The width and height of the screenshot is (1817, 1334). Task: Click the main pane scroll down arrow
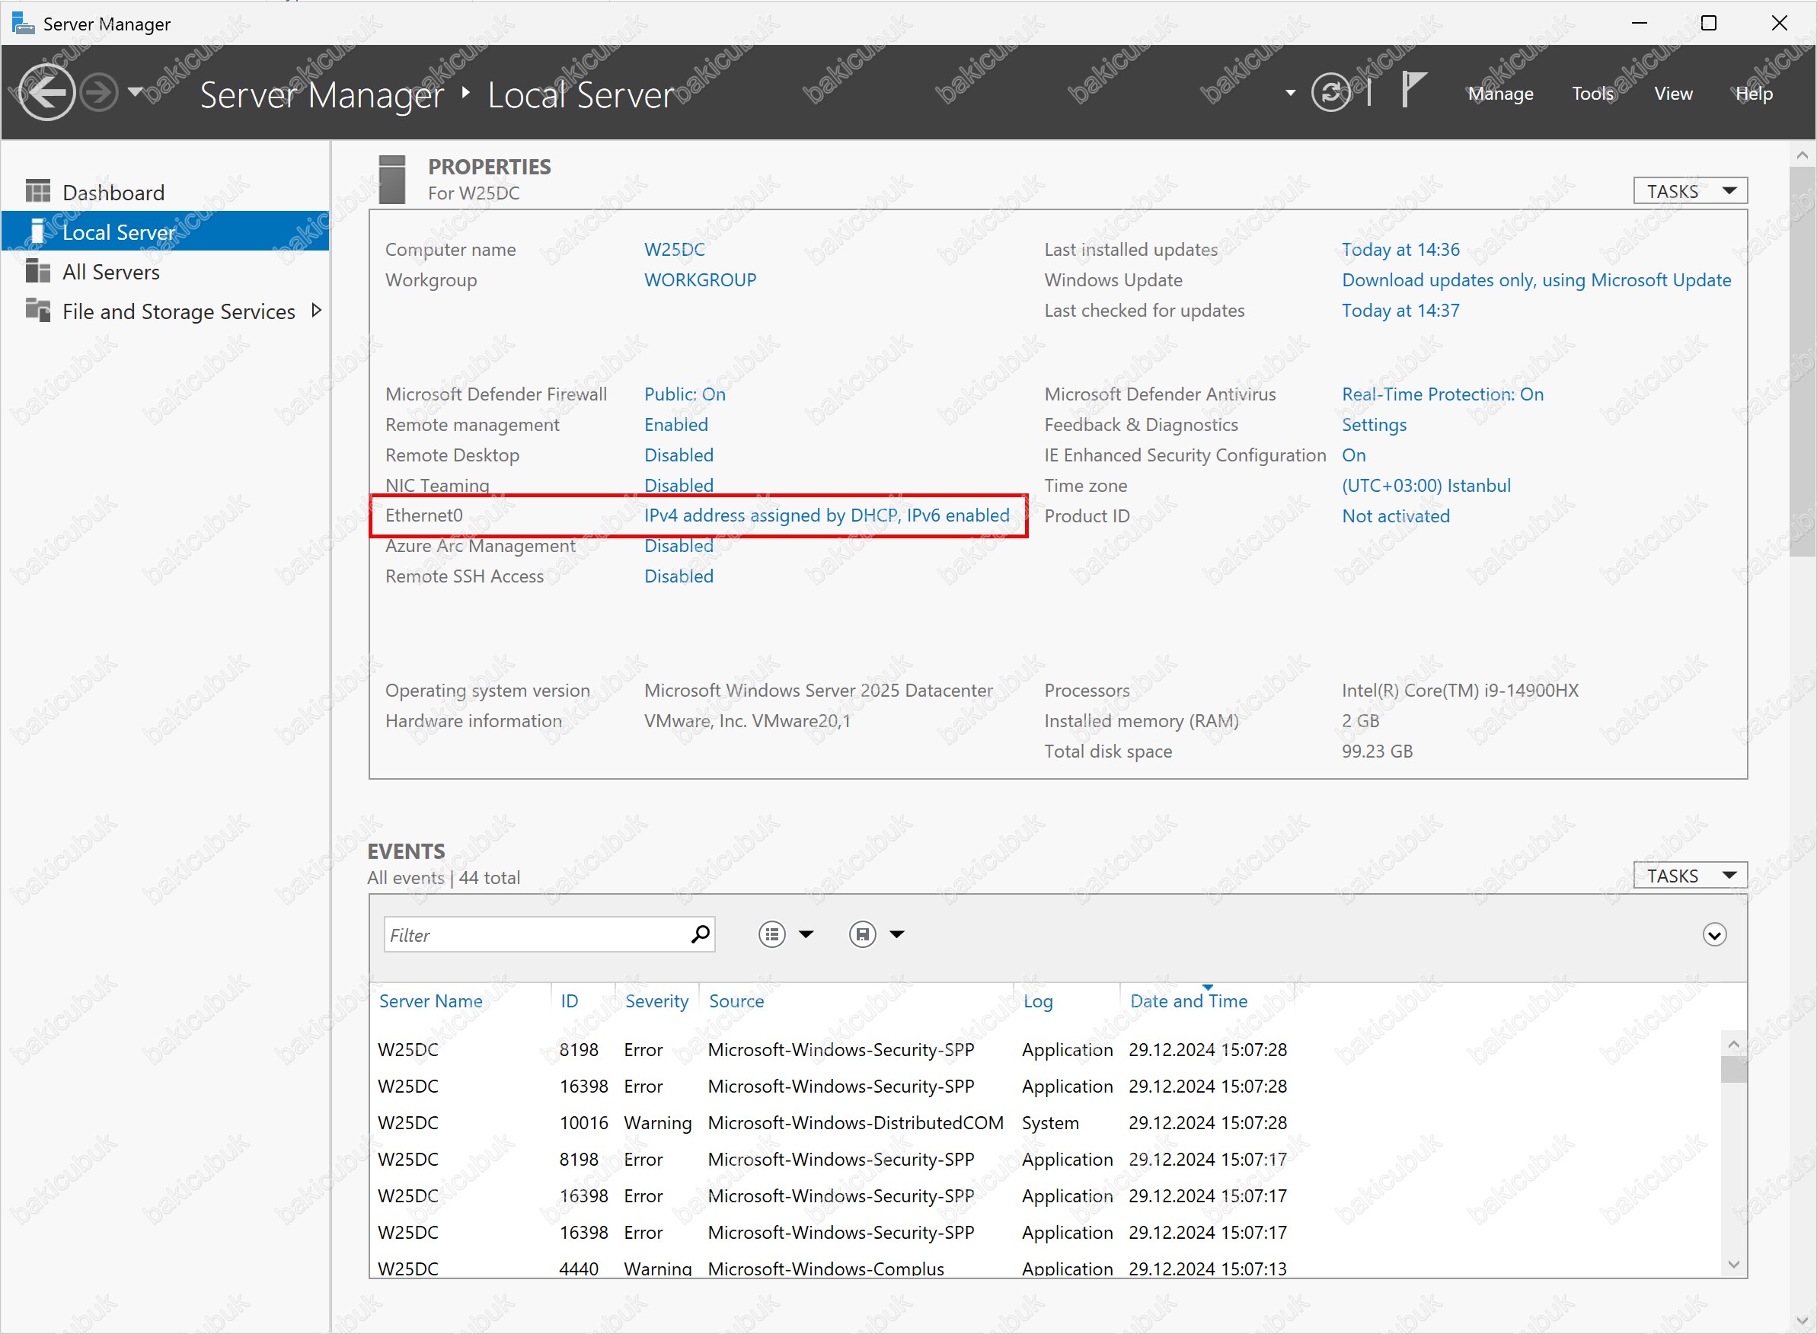[x=1802, y=1320]
